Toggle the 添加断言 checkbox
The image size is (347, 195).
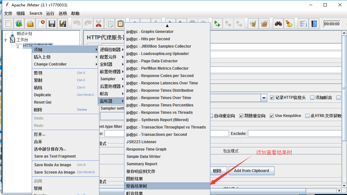point(312,98)
